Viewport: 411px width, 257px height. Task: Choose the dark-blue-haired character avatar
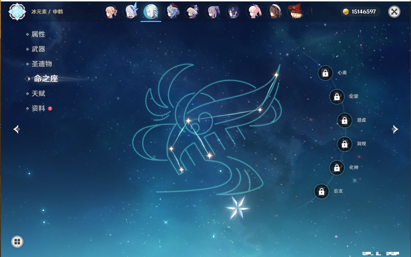[x=233, y=12]
